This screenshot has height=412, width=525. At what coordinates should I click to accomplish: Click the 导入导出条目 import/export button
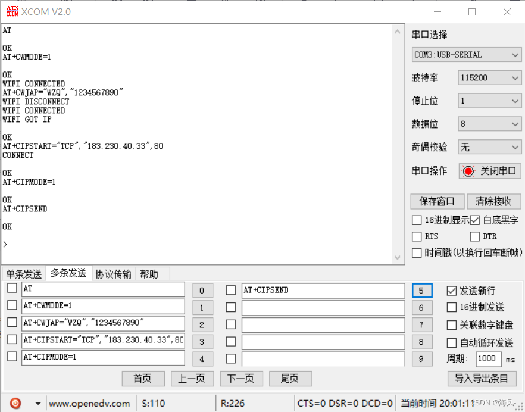(x=482, y=379)
